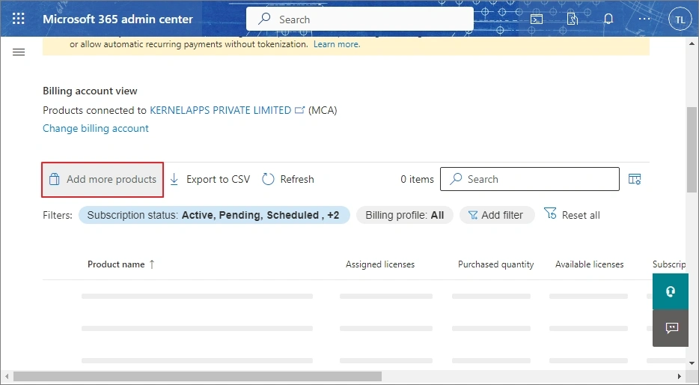The height and width of the screenshot is (385, 699).
Task: Open the Learn more link
Action: (337, 44)
